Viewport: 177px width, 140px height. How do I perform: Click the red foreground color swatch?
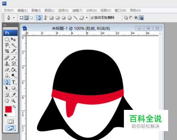[x=8, y=109]
